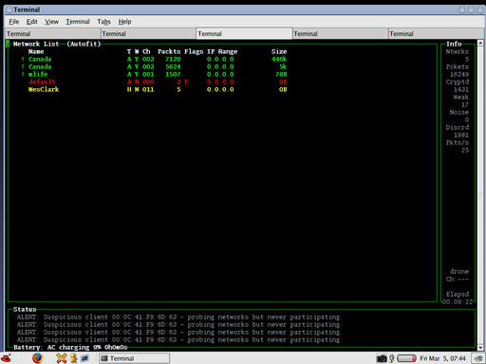Click the Network List (Autofit) title
This screenshot has height=364, width=486.
coord(57,44)
